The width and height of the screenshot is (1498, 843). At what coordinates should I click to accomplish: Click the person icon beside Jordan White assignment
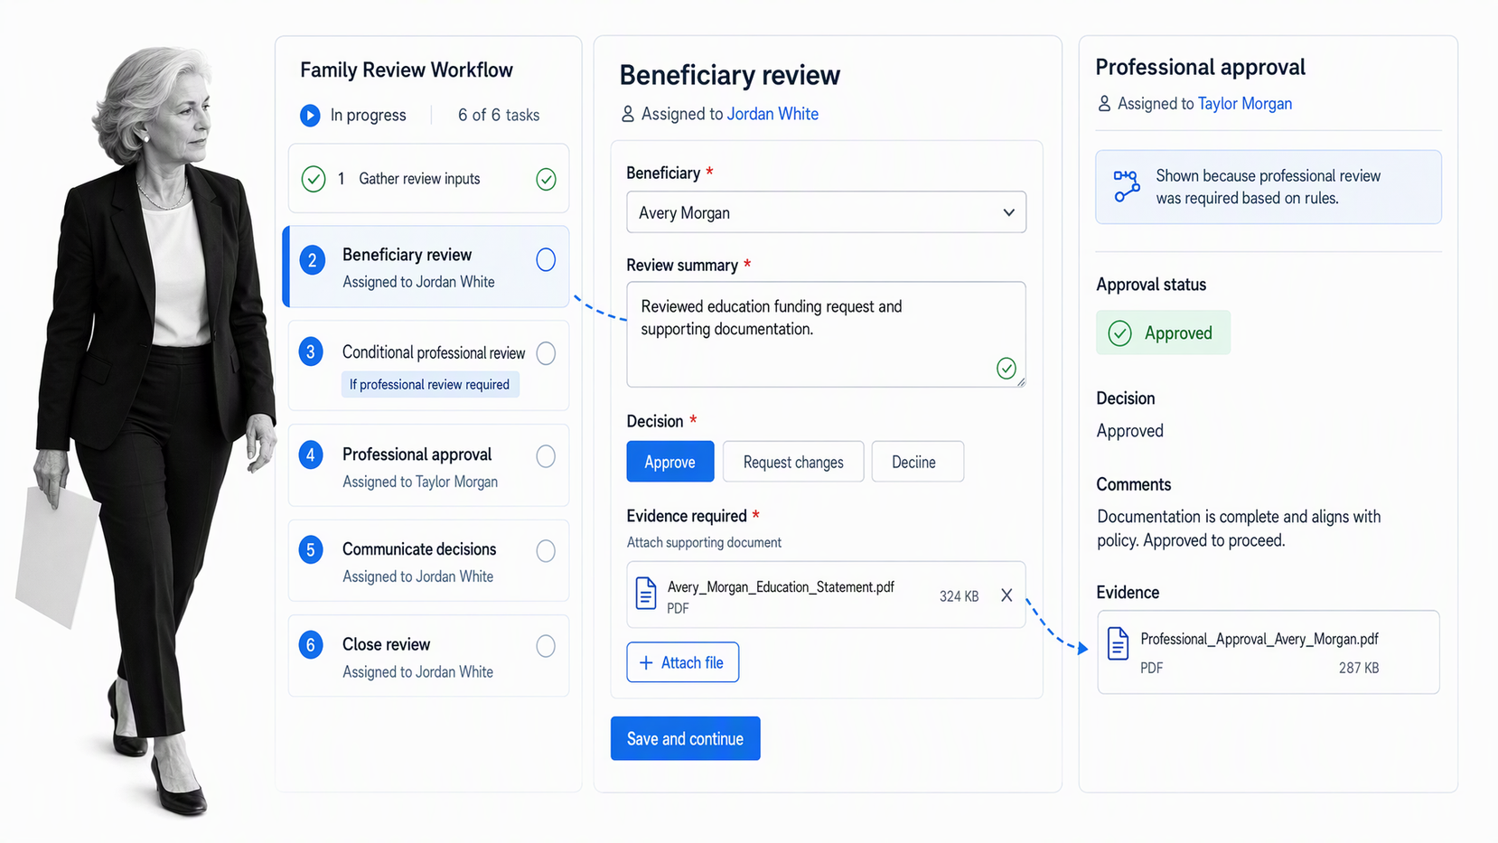click(x=628, y=114)
